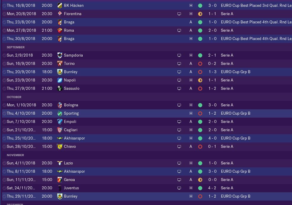Screen dimensions: 292x205
Task: Open the 4 - 2 result against Juventus
Action: [x=212, y=188]
